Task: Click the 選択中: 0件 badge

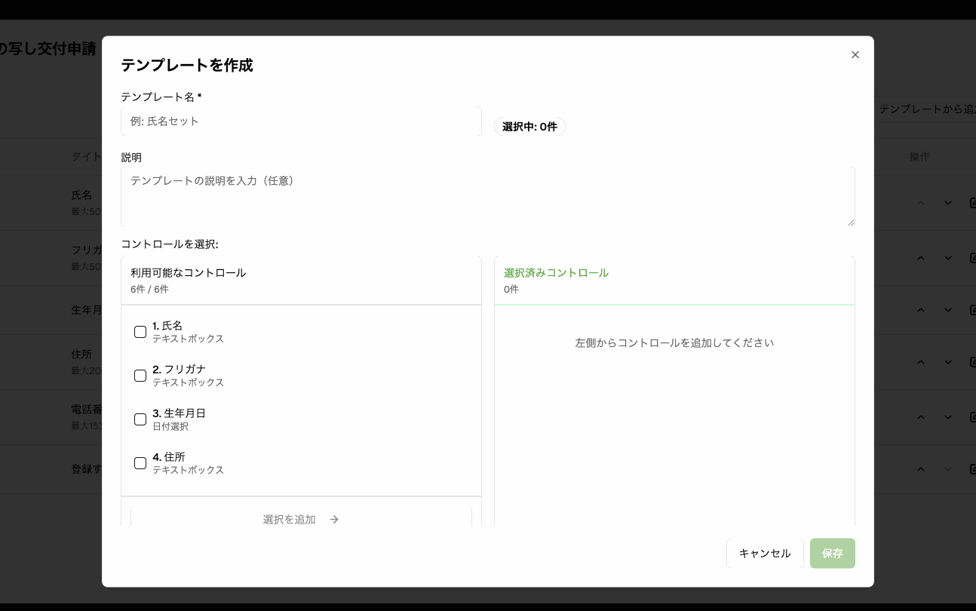Action: 529,127
